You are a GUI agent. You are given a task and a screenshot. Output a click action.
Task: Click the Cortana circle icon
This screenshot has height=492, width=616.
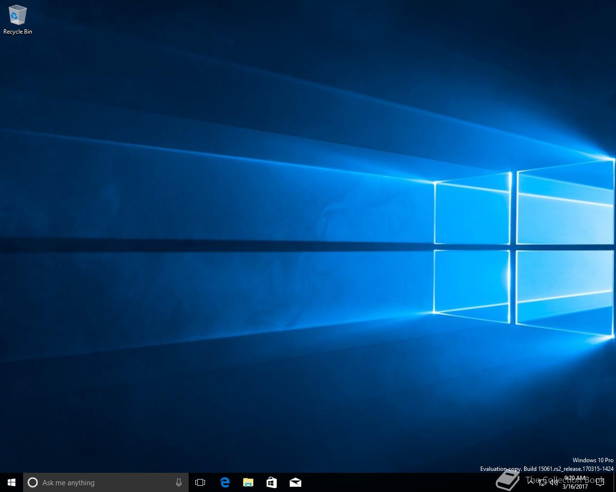pos(33,482)
